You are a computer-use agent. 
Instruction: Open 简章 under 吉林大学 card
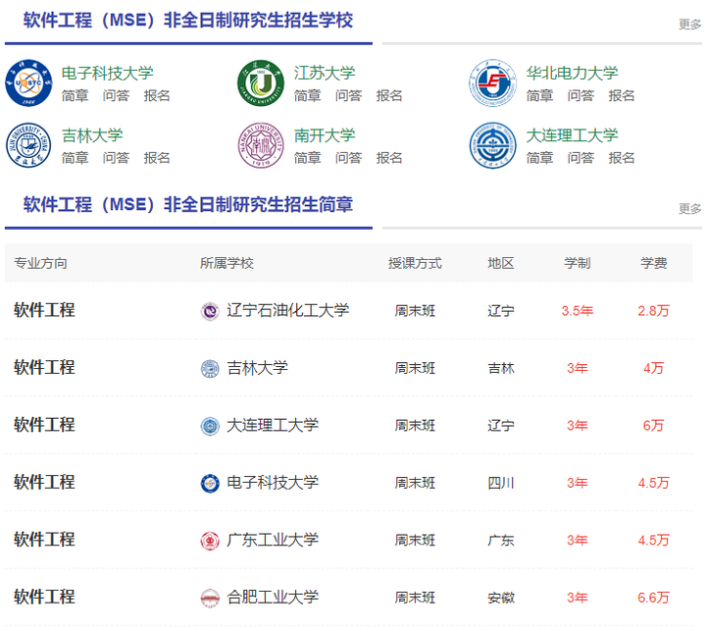tap(76, 158)
